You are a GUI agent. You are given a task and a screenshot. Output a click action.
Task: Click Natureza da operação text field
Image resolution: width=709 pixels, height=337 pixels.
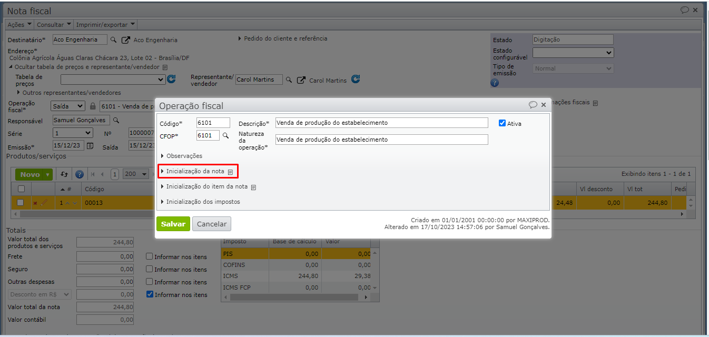click(x=382, y=140)
